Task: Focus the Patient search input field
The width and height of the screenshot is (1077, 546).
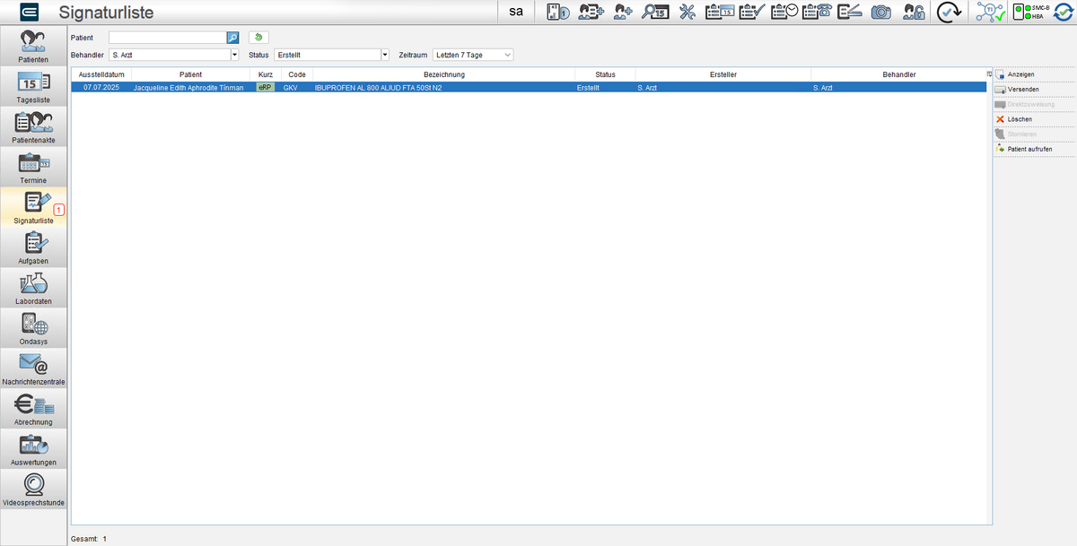Action: click(167, 38)
